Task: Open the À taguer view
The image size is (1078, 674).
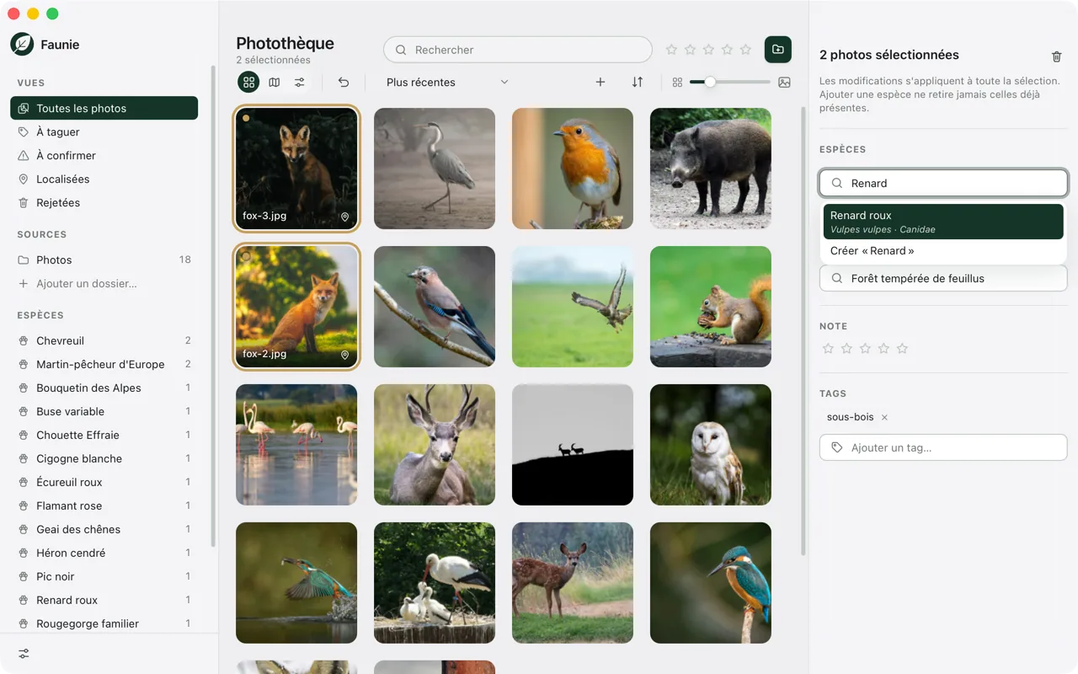Action: click(104, 132)
